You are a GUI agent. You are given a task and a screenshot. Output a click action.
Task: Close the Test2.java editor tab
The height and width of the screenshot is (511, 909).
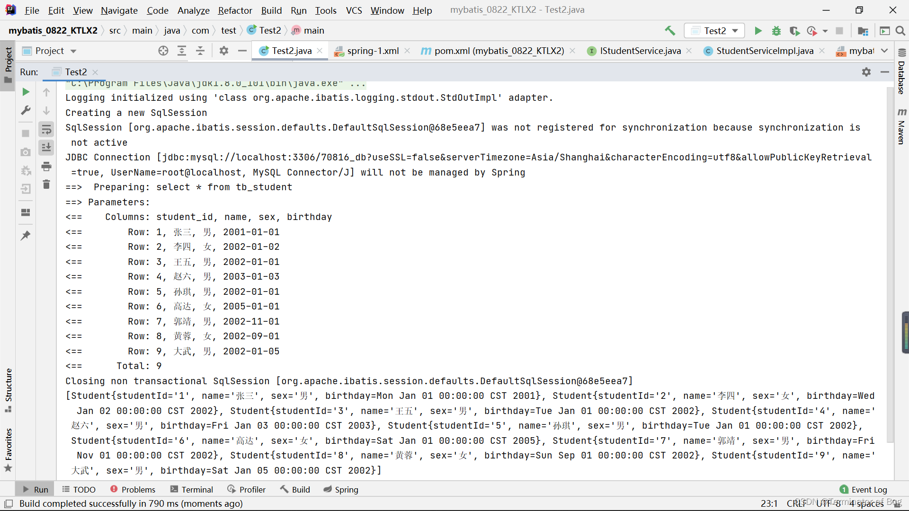click(x=320, y=51)
